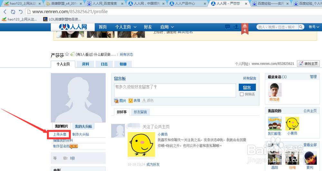Open friend requests person icon
The height and width of the screenshot is (171, 322).
(x=236, y=27)
